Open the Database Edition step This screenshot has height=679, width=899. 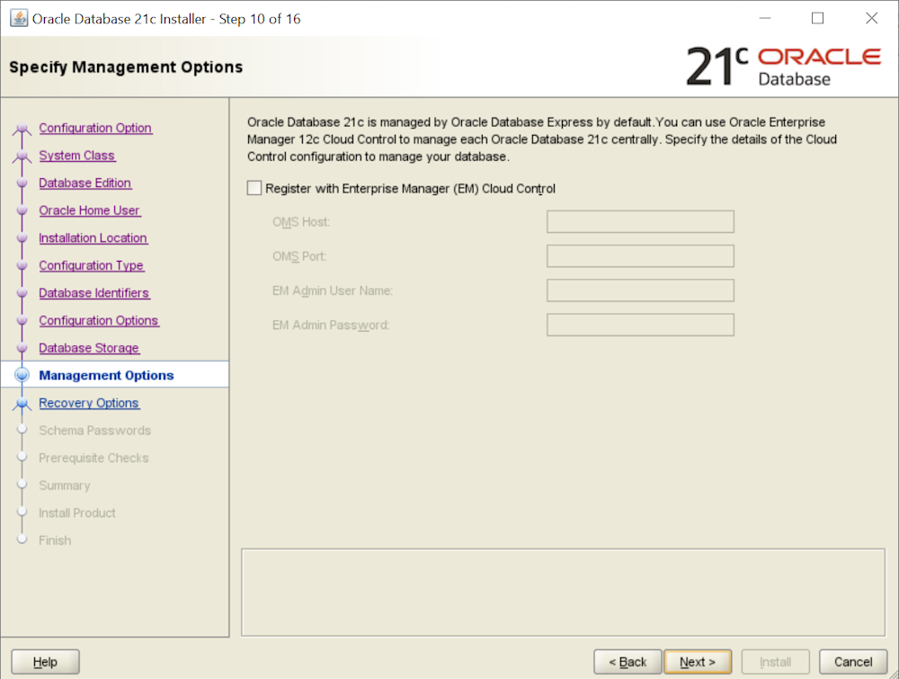pyautogui.click(x=85, y=183)
